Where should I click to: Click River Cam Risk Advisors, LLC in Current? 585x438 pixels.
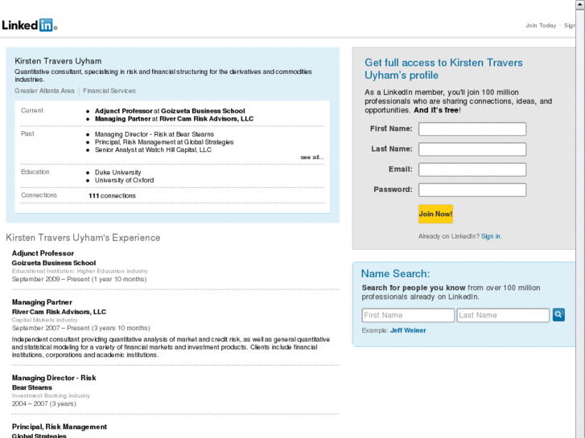[x=206, y=119]
